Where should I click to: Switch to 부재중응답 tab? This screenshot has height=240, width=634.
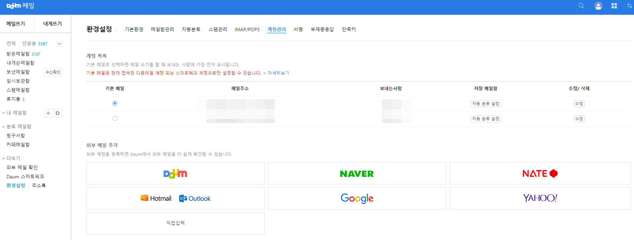pos(322,29)
